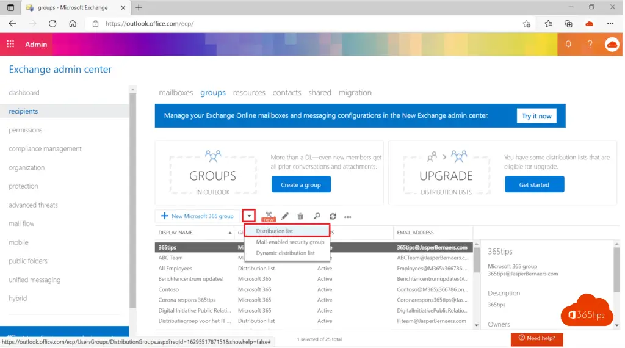
Task: Open mobile section
Action: [x=19, y=243]
